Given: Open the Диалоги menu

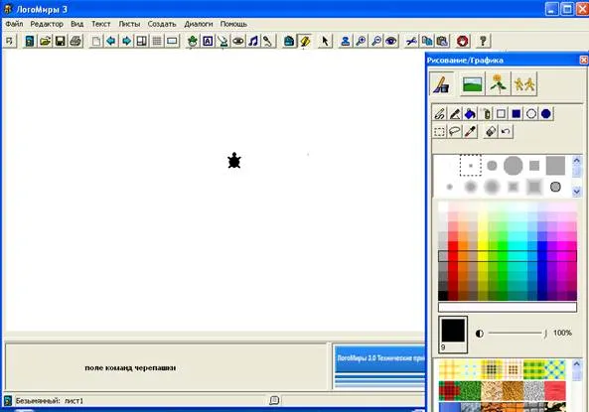Looking at the screenshot, I should pyautogui.click(x=199, y=24).
